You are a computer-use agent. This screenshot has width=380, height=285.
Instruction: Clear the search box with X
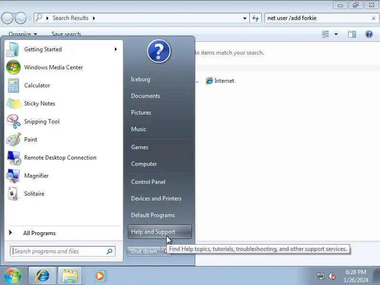pyautogui.click(x=373, y=18)
